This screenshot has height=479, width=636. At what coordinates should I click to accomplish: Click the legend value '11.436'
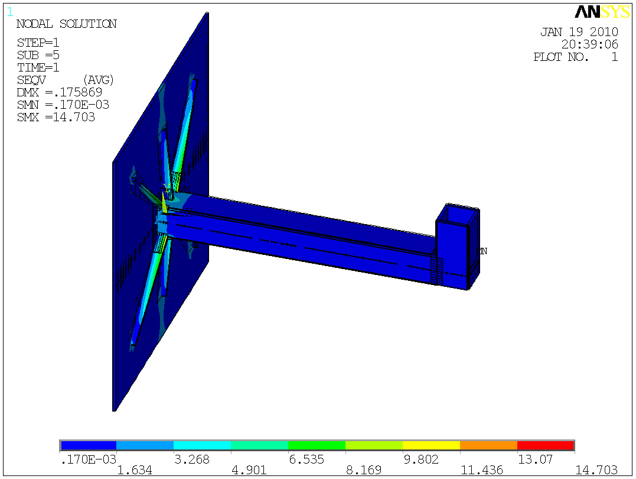coord(482,471)
